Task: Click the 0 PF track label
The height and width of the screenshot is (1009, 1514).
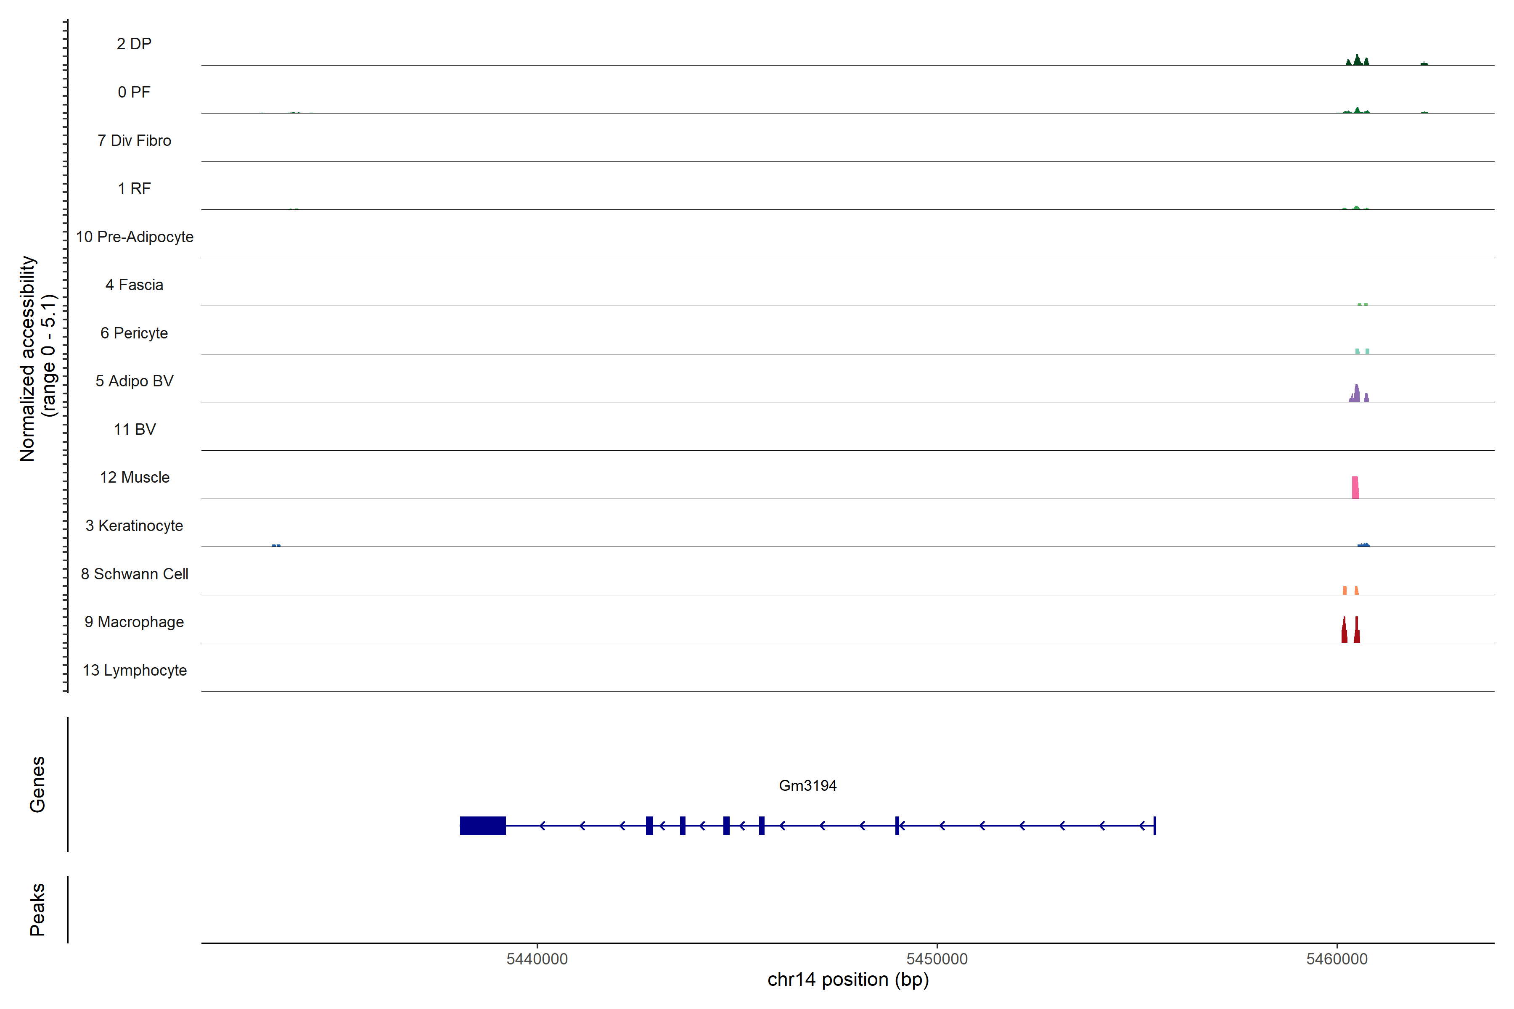Action: (134, 92)
